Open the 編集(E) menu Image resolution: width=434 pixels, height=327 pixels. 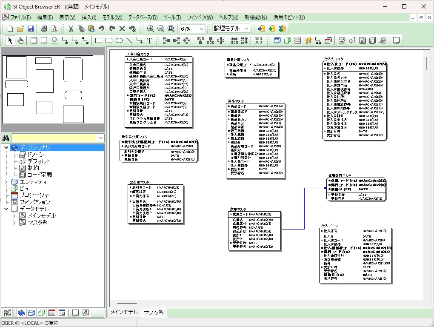pos(45,17)
